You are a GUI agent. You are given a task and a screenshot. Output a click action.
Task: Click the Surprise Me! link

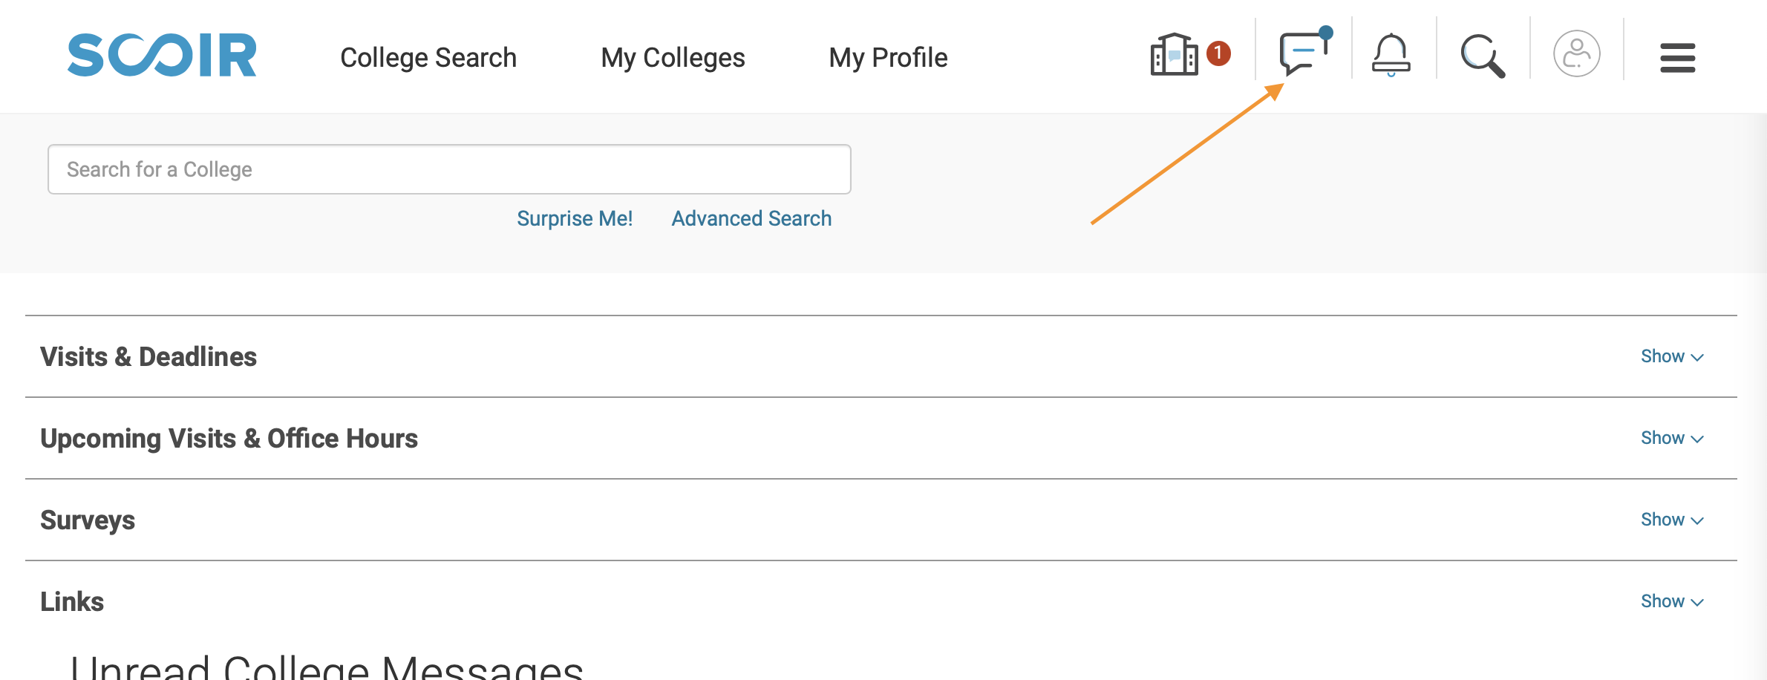575,218
